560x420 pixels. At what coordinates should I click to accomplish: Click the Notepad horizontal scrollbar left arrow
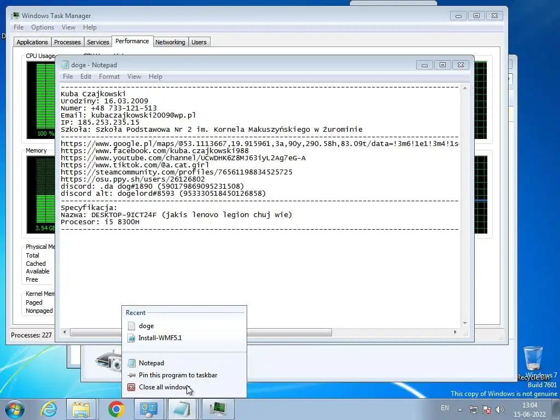[65, 332]
